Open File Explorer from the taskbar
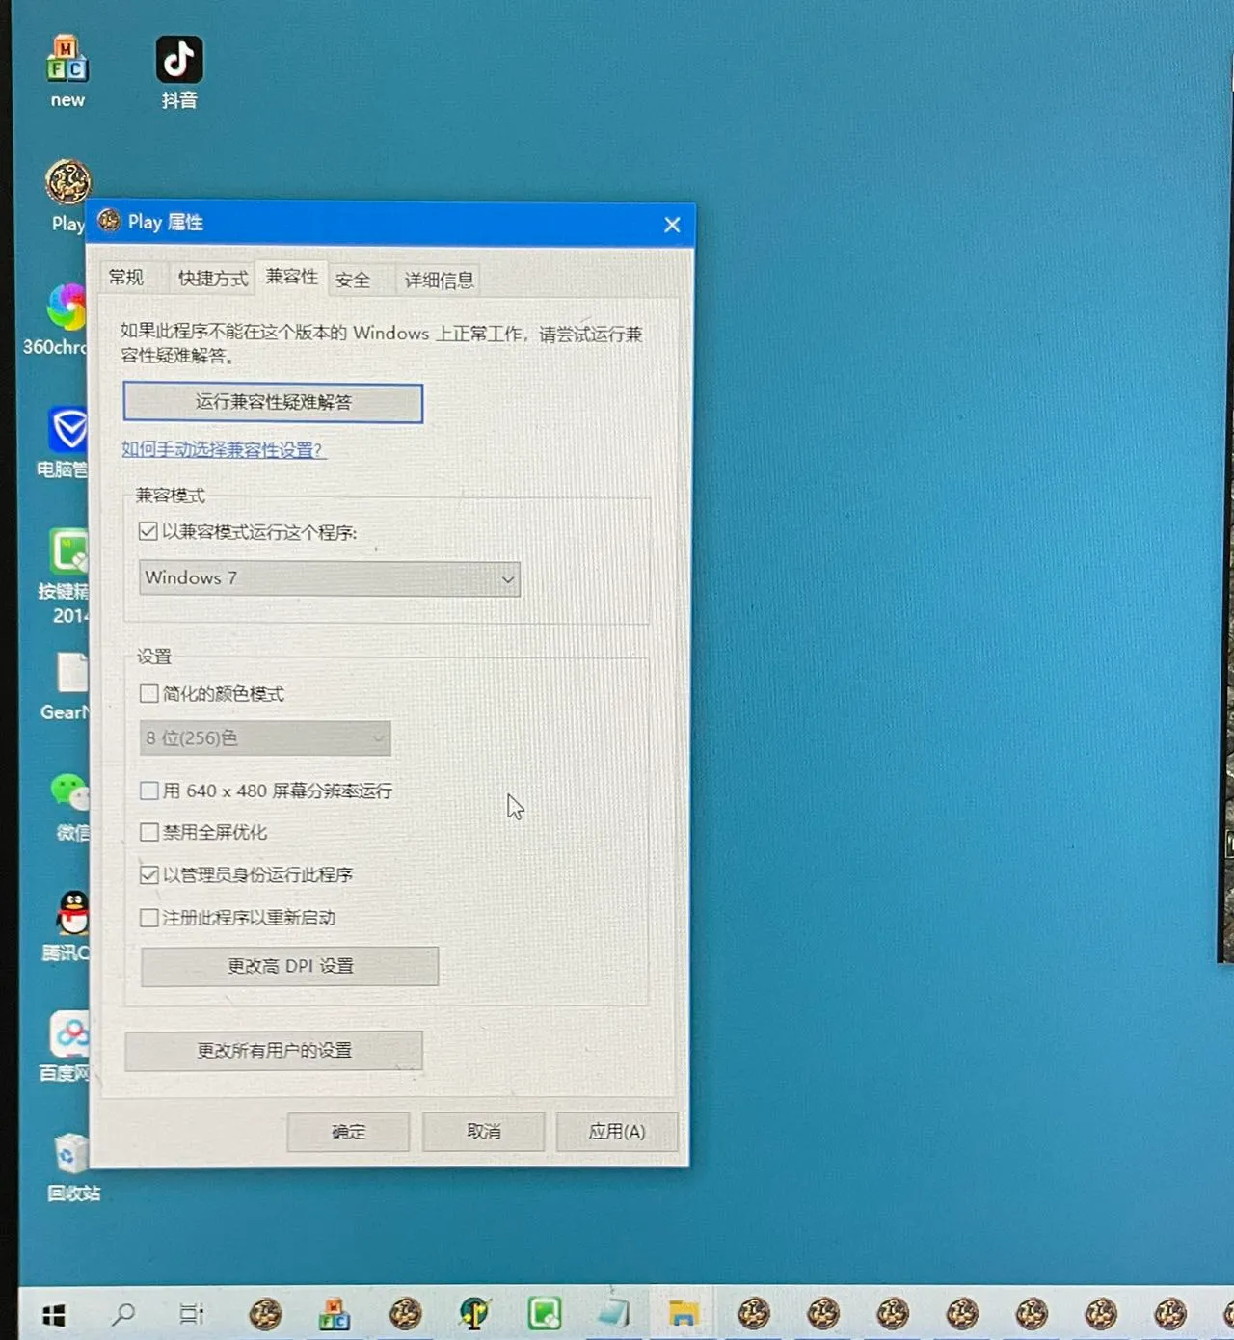This screenshot has width=1234, height=1340. tap(683, 1314)
